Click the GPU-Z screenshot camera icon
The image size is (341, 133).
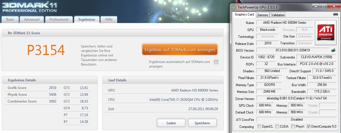tap(335, 14)
